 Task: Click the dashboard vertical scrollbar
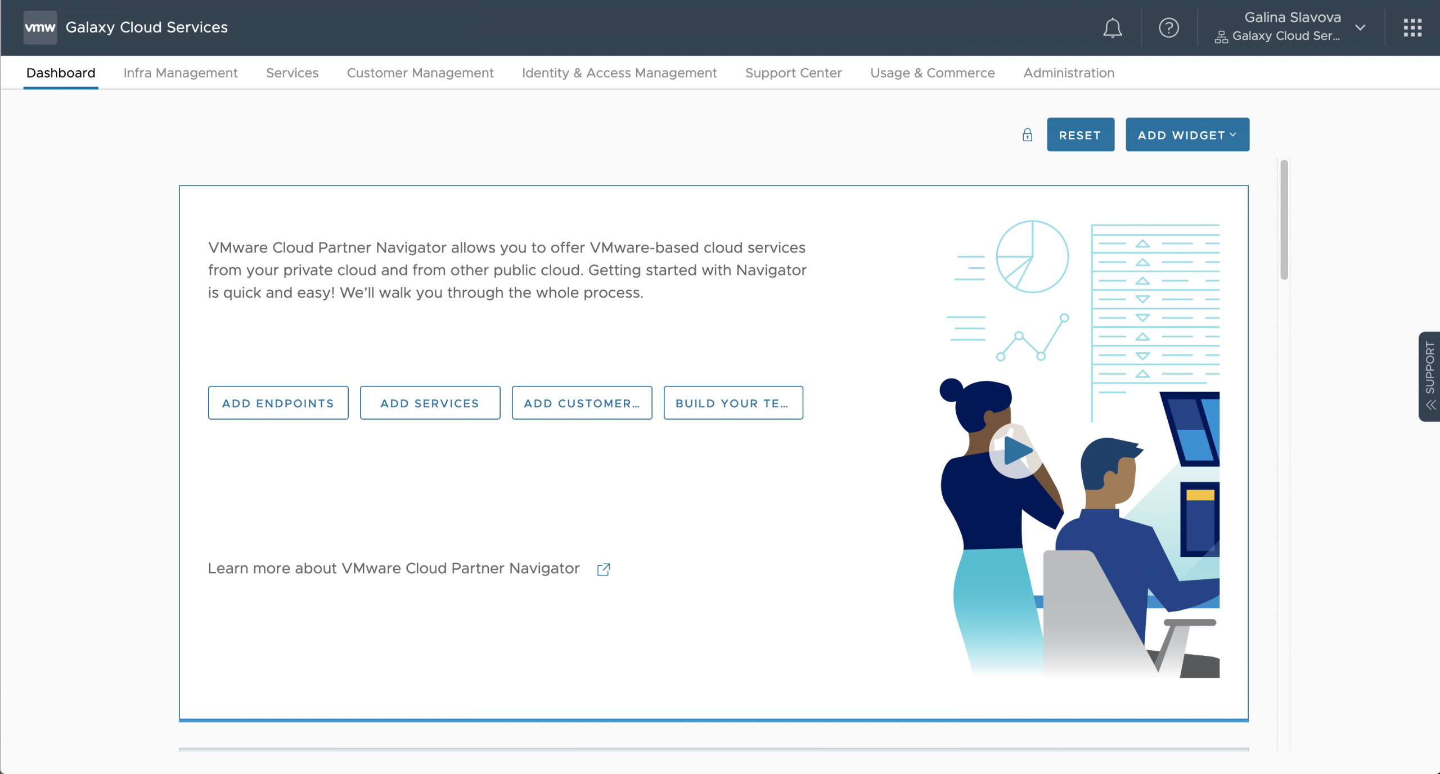click(1284, 220)
